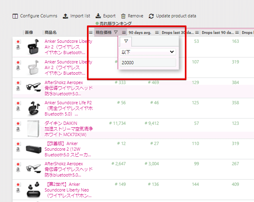This screenshot has height=202, width=254.
Task: Open the Drops last 90 days column menu icon
Action: pyautogui.click(x=237, y=33)
